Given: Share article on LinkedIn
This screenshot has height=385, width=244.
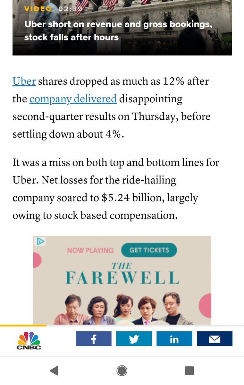Looking at the screenshot, I should pyautogui.click(x=174, y=338).
